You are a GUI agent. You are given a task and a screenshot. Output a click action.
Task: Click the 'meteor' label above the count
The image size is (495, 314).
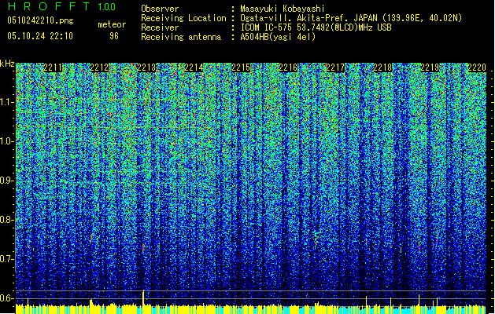pos(112,24)
